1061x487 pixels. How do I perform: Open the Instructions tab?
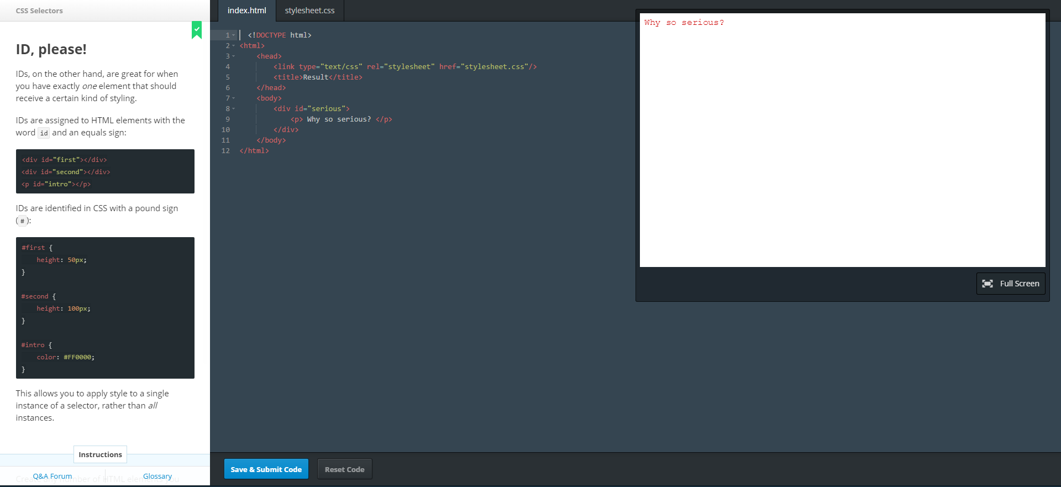click(x=100, y=454)
